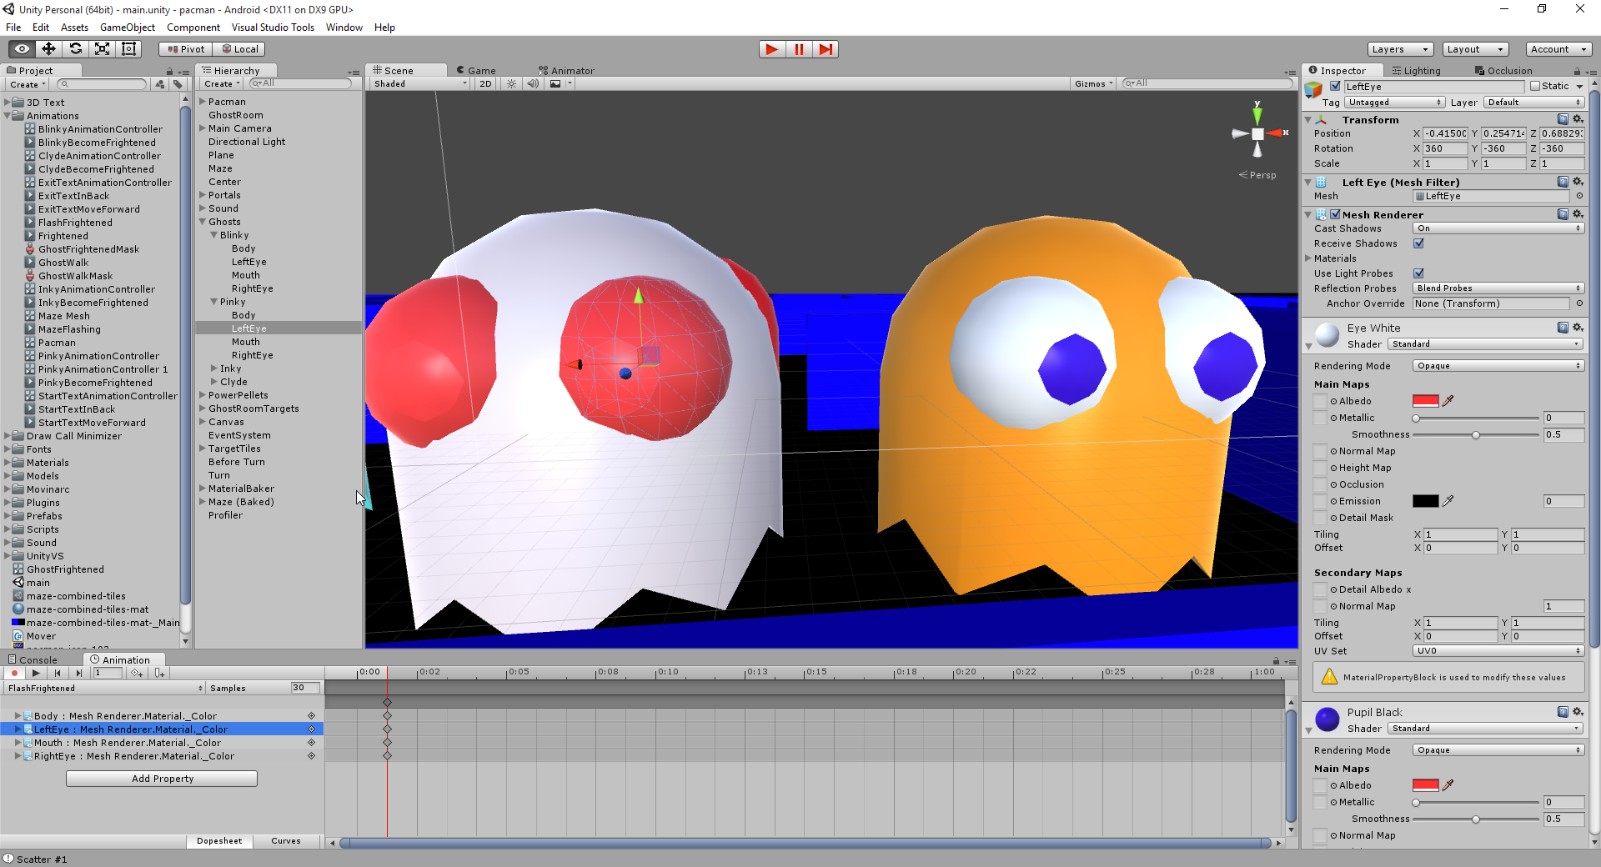Click the animation record button

pyautogui.click(x=14, y=673)
